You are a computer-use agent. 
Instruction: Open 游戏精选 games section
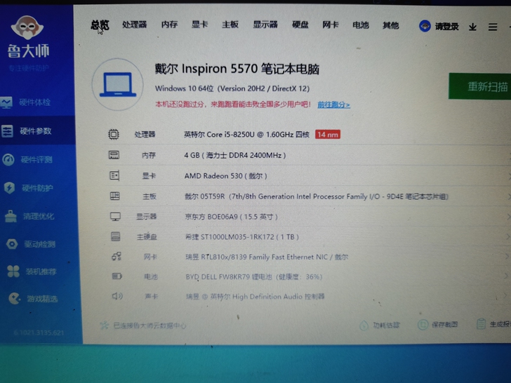[x=40, y=299]
